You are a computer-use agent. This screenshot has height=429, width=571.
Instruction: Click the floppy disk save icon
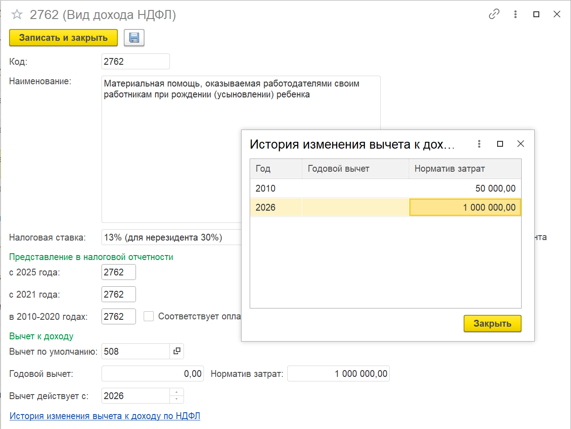[134, 38]
